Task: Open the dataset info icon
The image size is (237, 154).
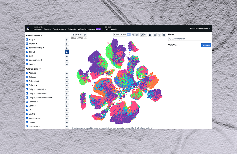Action: point(164,35)
